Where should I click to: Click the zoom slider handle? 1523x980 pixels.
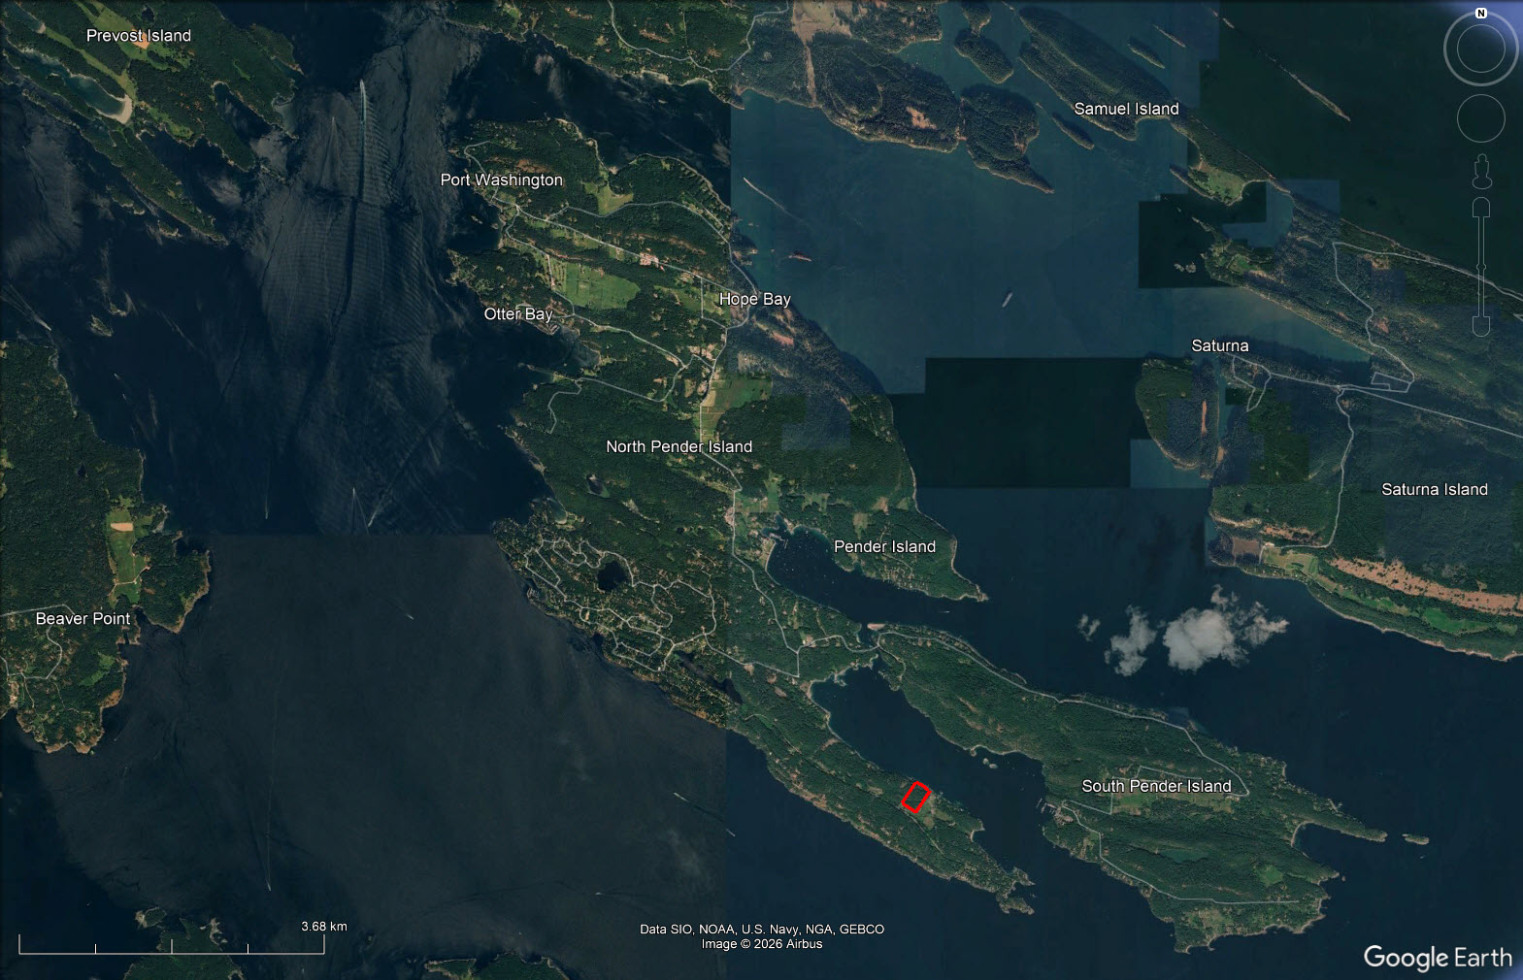tap(1480, 267)
